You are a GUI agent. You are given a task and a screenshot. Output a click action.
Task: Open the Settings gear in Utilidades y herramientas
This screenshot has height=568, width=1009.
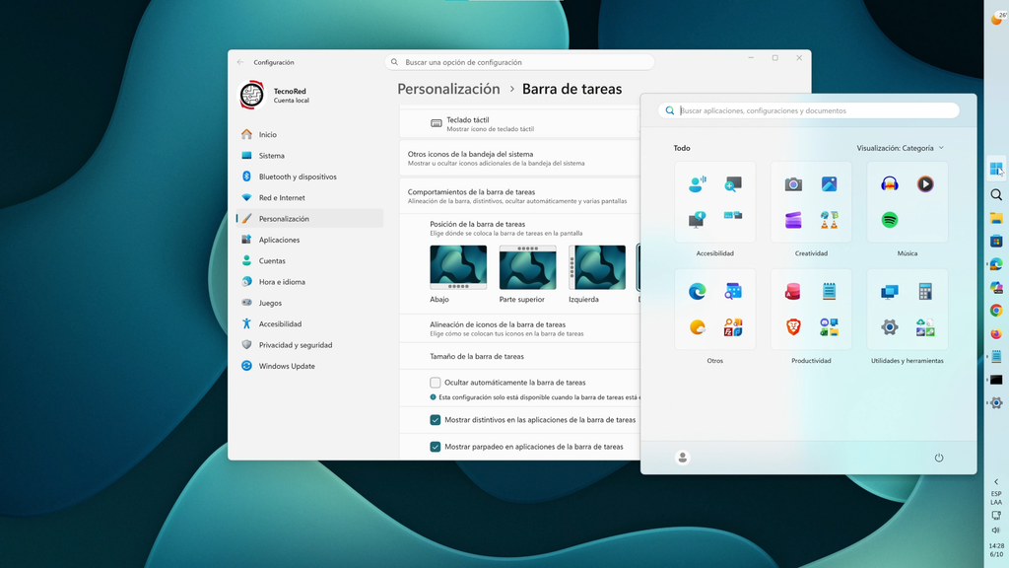(x=890, y=327)
